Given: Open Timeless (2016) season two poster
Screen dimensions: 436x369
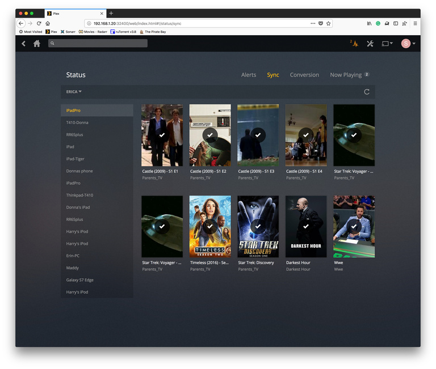Looking at the screenshot, I should tap(210, 227).
